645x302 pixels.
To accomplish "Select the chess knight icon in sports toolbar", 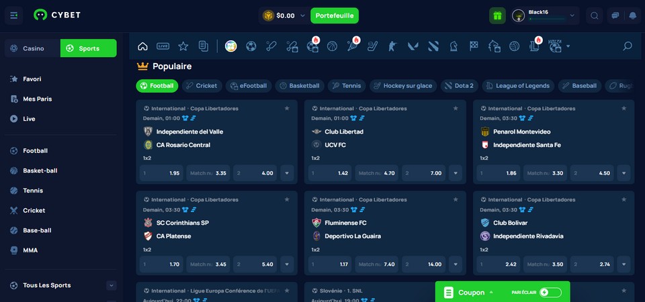I will tap(454, 46).
